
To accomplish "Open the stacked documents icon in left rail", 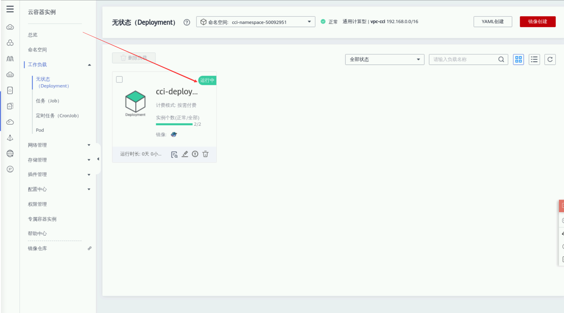I will 10,106.
